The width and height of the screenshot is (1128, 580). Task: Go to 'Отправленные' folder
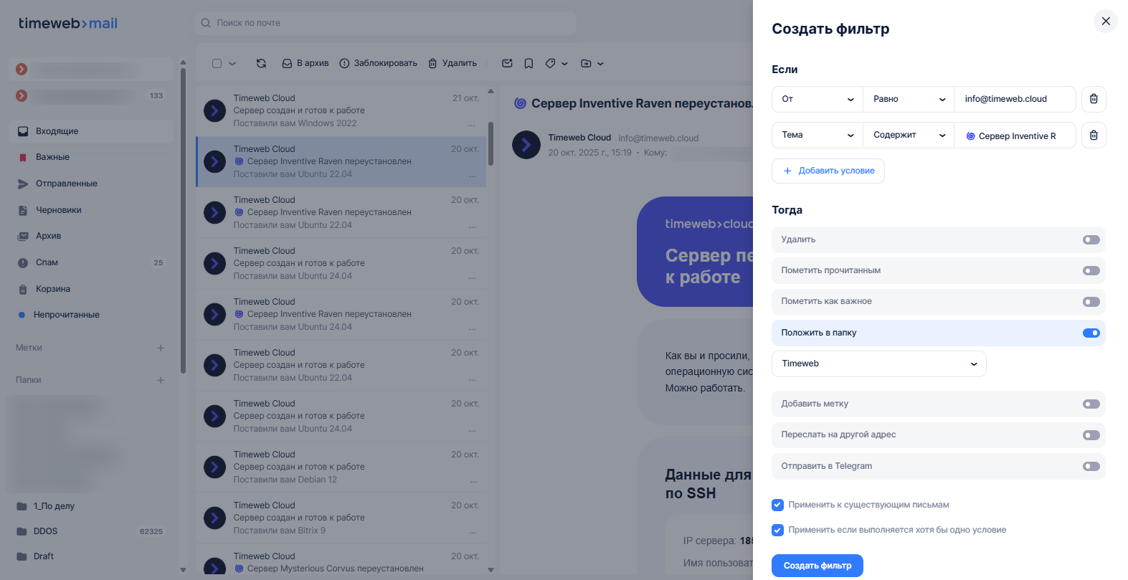[x=66, y=184]
